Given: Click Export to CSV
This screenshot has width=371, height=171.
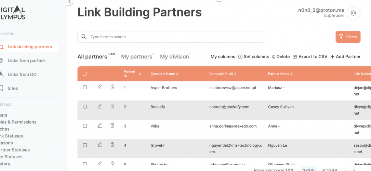Looking at the screenshot, I should pyautogui.click(x=310, y=57).
